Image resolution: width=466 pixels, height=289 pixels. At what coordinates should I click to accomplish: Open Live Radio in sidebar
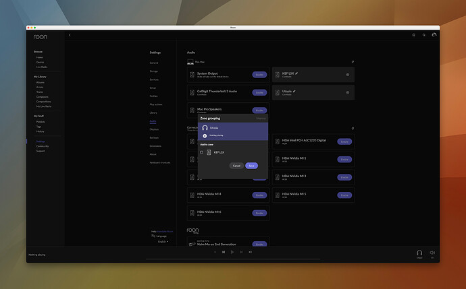click(x=42, y=67)
